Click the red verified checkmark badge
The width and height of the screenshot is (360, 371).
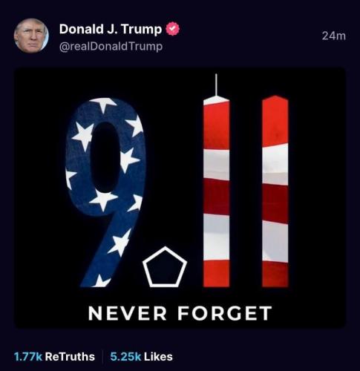[x=172, y=29]
